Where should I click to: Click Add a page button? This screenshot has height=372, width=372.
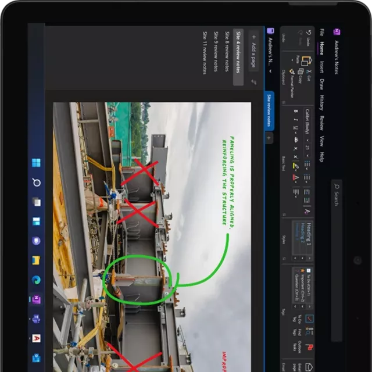(x=254, y=51)
